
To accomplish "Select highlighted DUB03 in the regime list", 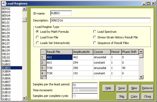I will pos(12,68).
